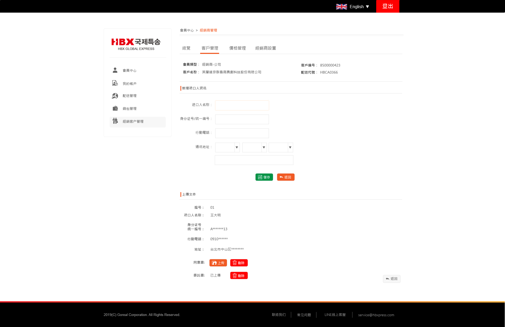Viewport: 505px width, 327px height.
Task: Click the 我的帳戶 document icon
Action: coord(115,83)
